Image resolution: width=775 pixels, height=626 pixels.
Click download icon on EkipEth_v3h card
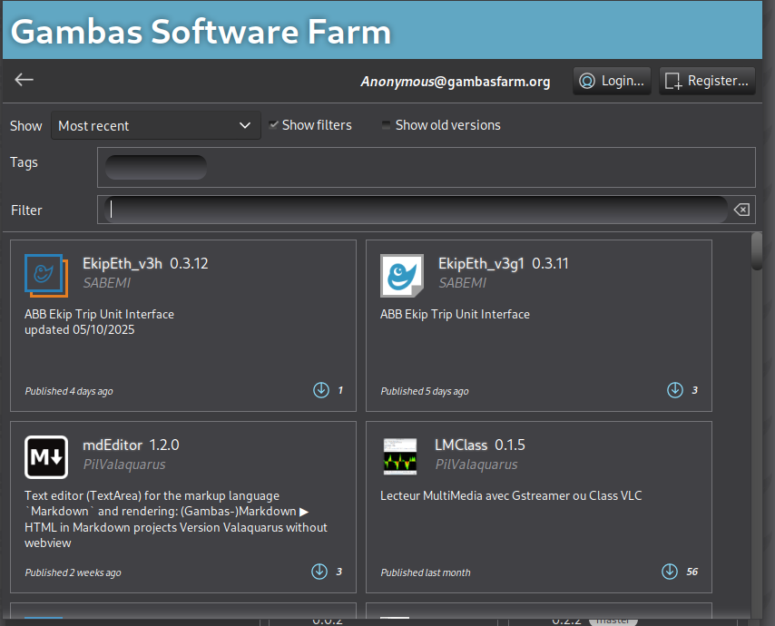[x=320, y=390]
